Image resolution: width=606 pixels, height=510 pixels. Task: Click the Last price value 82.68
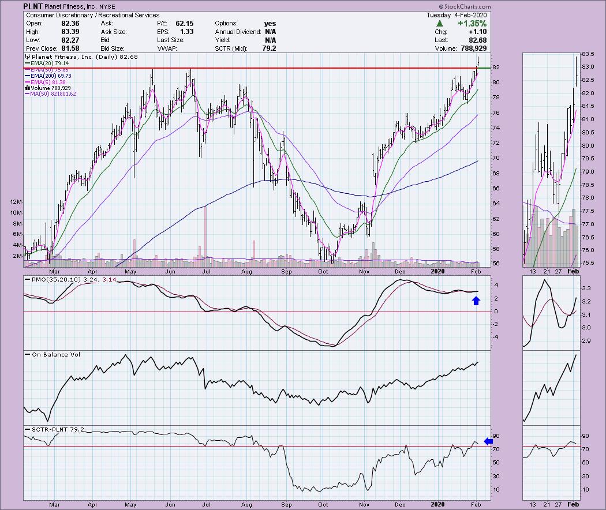point(478,40)
